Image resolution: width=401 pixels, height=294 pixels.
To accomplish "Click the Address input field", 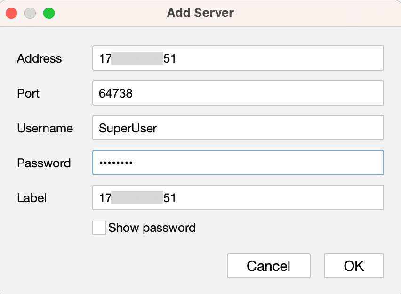I will click(x=238, y=58).
